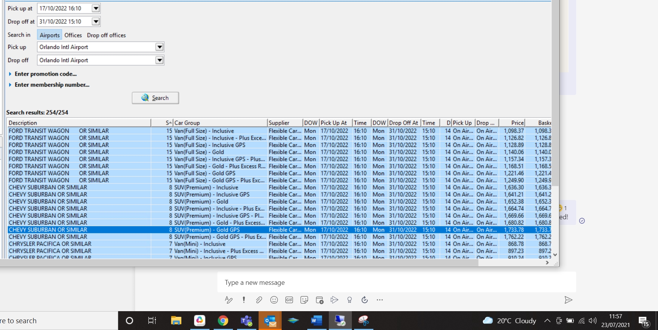The width and height of the screenshot is (658, 330).
Task: Open the volume control in system tray
Action: pos(593,321)
